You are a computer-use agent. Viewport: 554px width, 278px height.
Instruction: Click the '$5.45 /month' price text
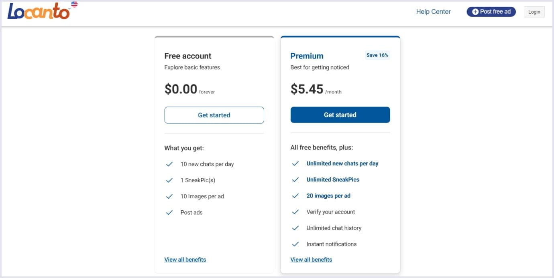pos(316,89)
